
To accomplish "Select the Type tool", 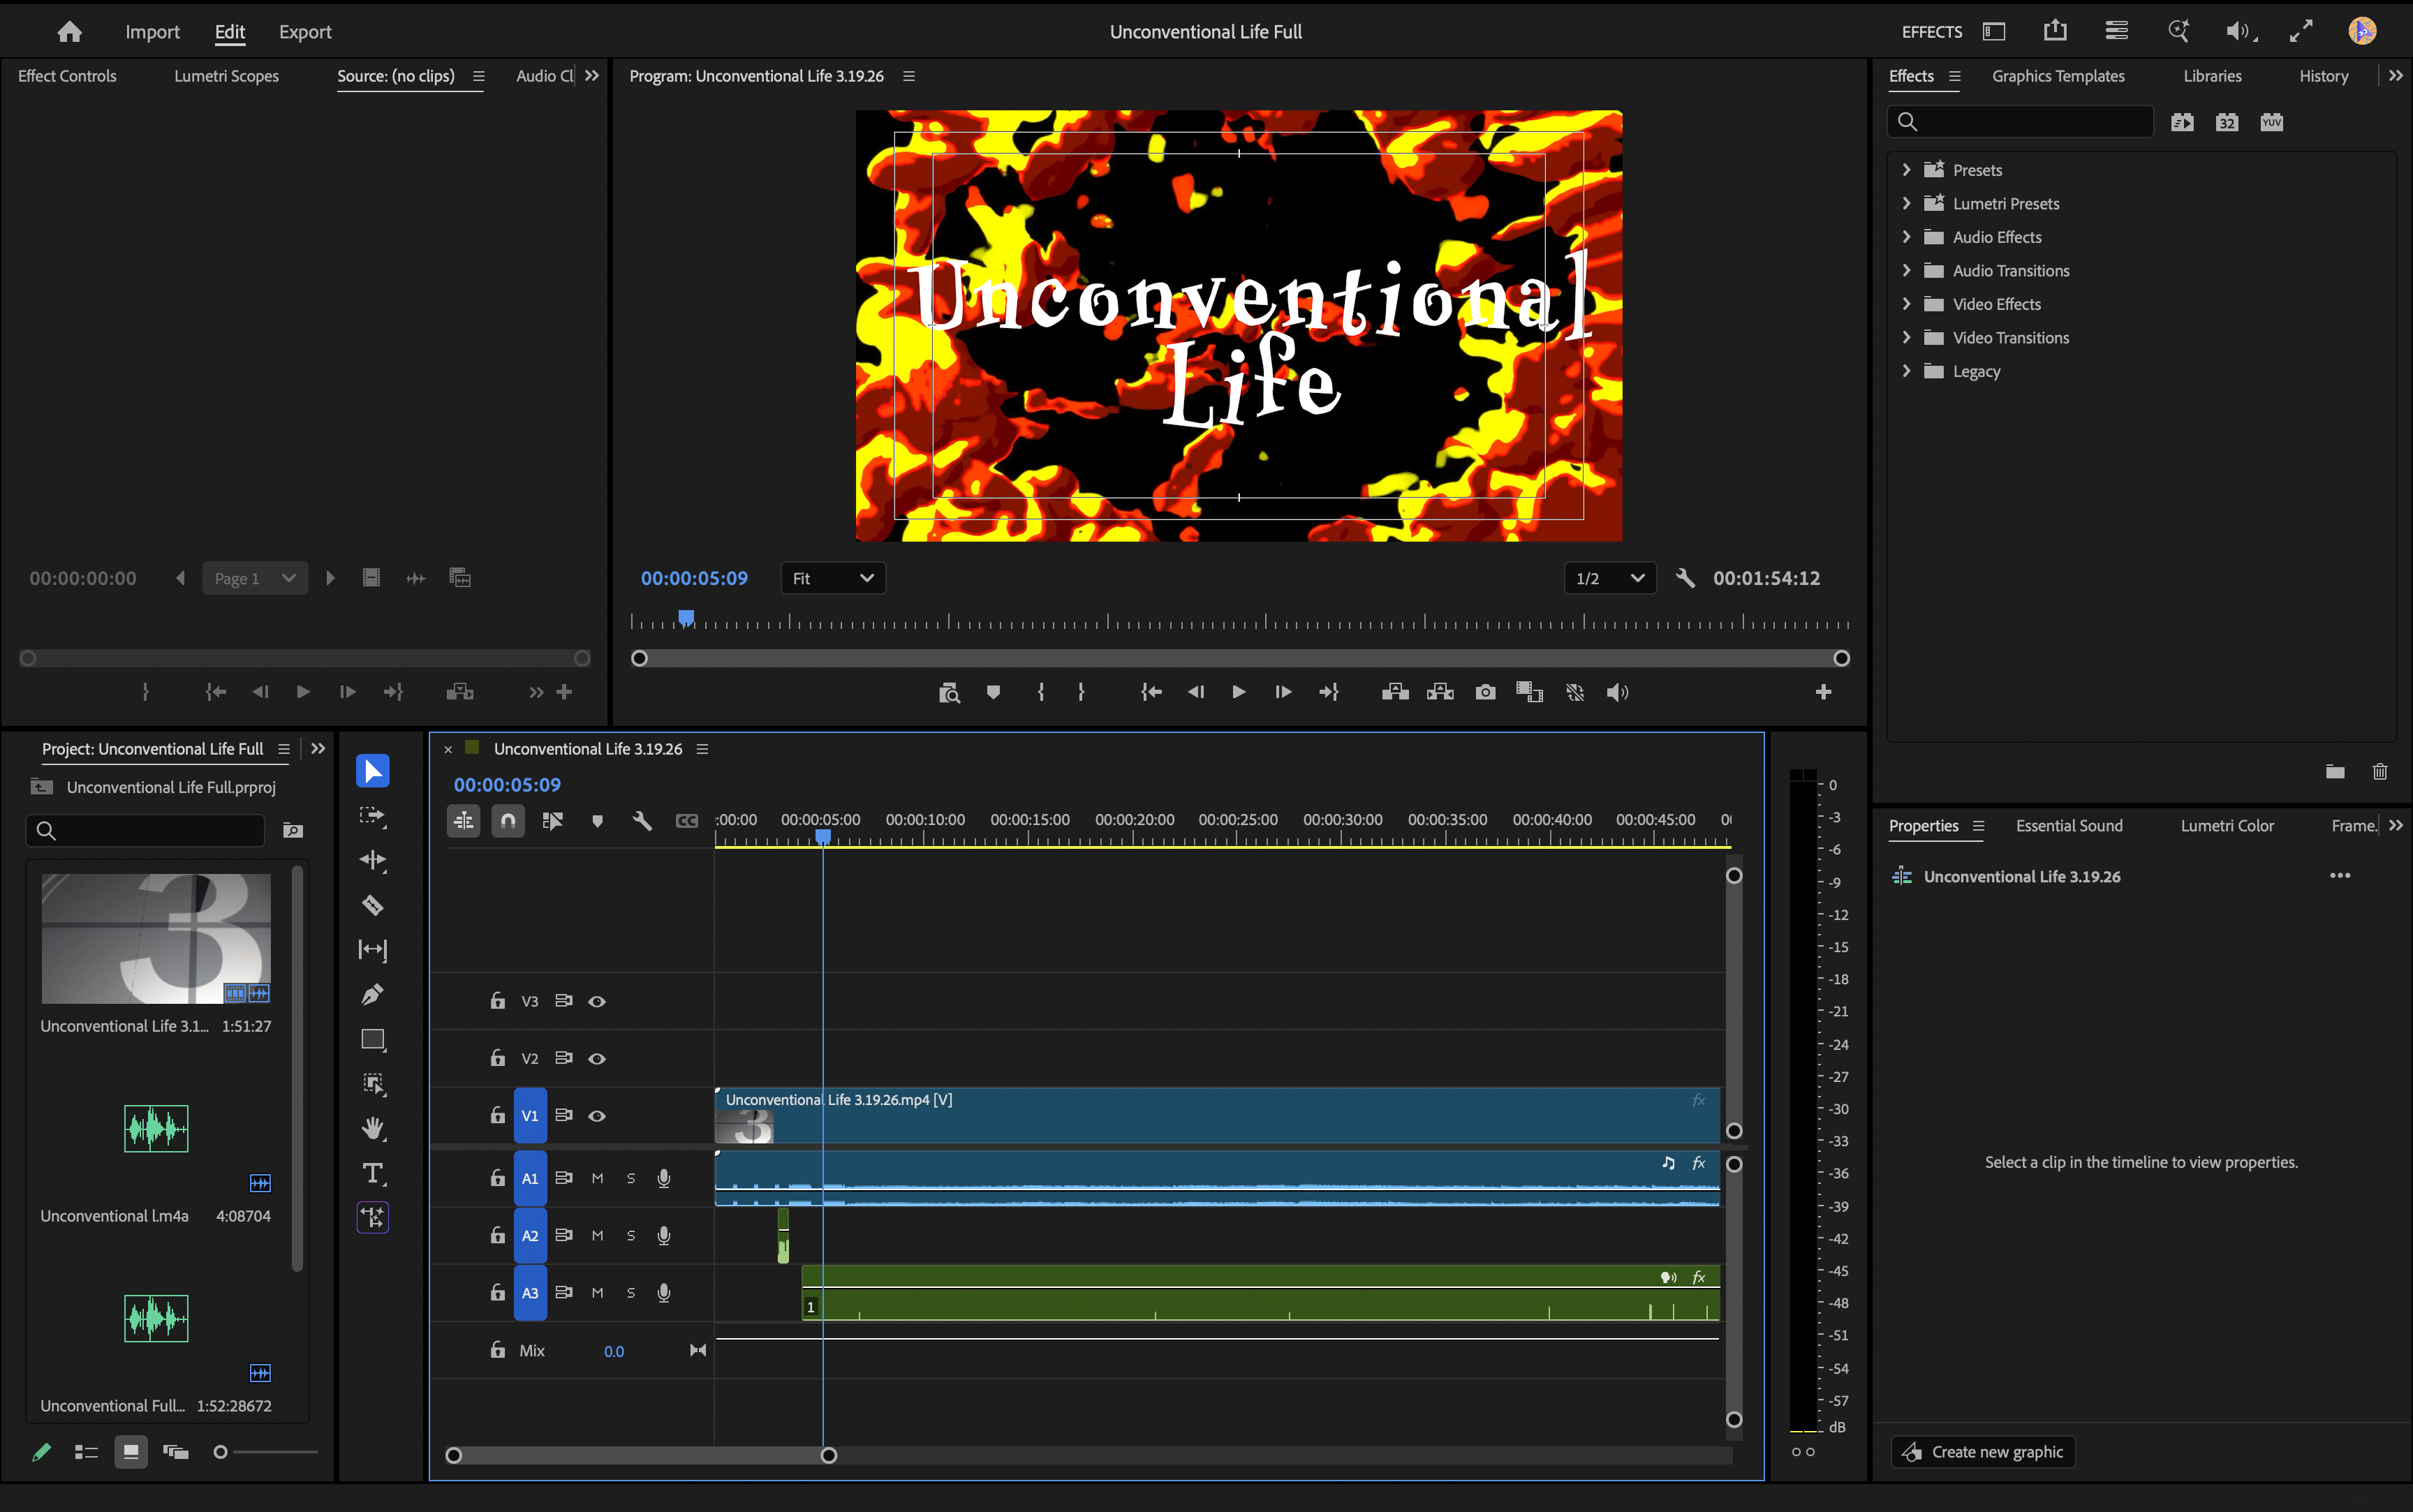I will (372, 1173).
